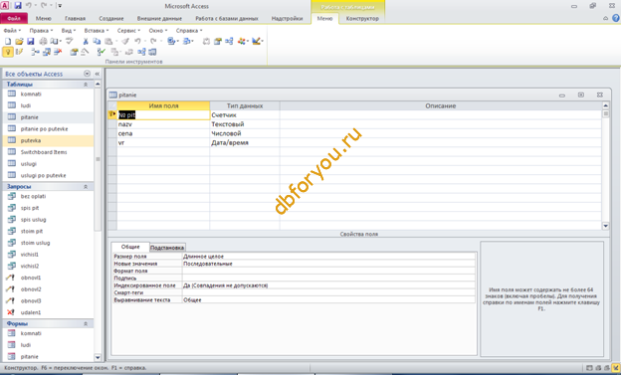Screen dimensions: 621x375
Task: Switch to the Внешние данные tab
Action: tap(159, 18)
